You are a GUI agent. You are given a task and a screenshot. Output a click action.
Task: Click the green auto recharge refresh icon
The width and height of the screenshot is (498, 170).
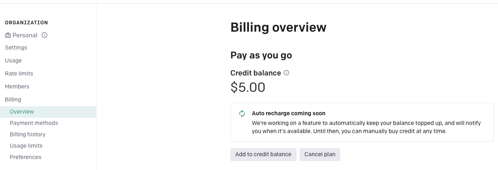tap(242, 114)
